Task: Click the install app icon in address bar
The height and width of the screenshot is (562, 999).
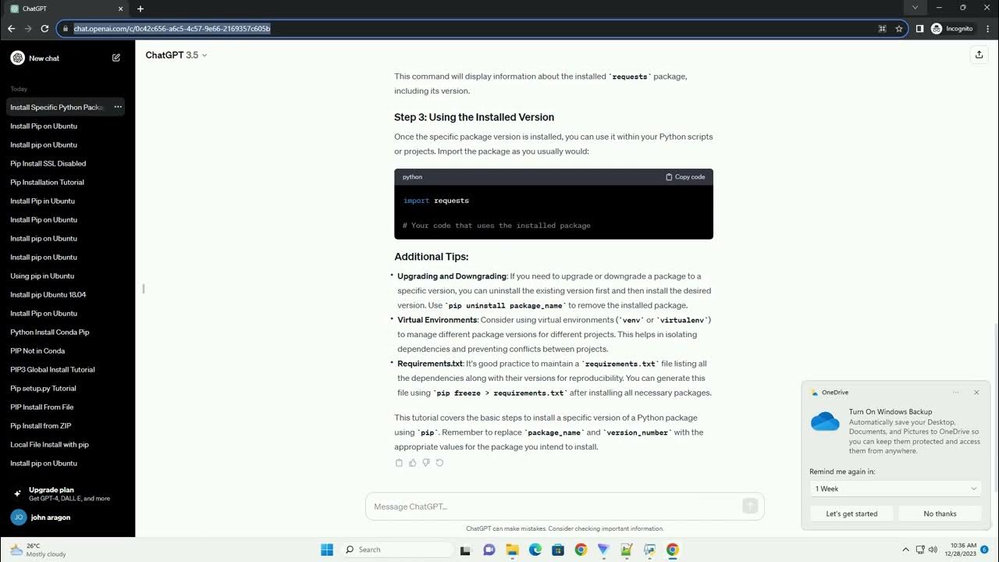Action: pyautogui.click(x=883, y=29)
